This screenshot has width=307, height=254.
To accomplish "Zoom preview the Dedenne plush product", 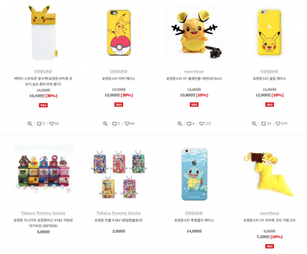I will 180,123.
